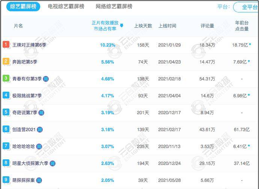This screenshot has width=259, height=189.
Task: Click rank 3 badge
Action: [x=6, y=78]
